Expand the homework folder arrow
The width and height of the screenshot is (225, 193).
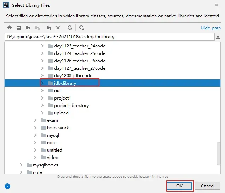(x=35, y=128)
